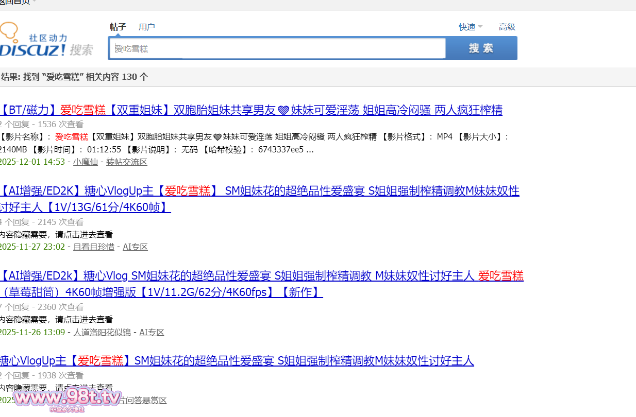
Task: Focus the search keyword input field
Action: coord(277,48)
